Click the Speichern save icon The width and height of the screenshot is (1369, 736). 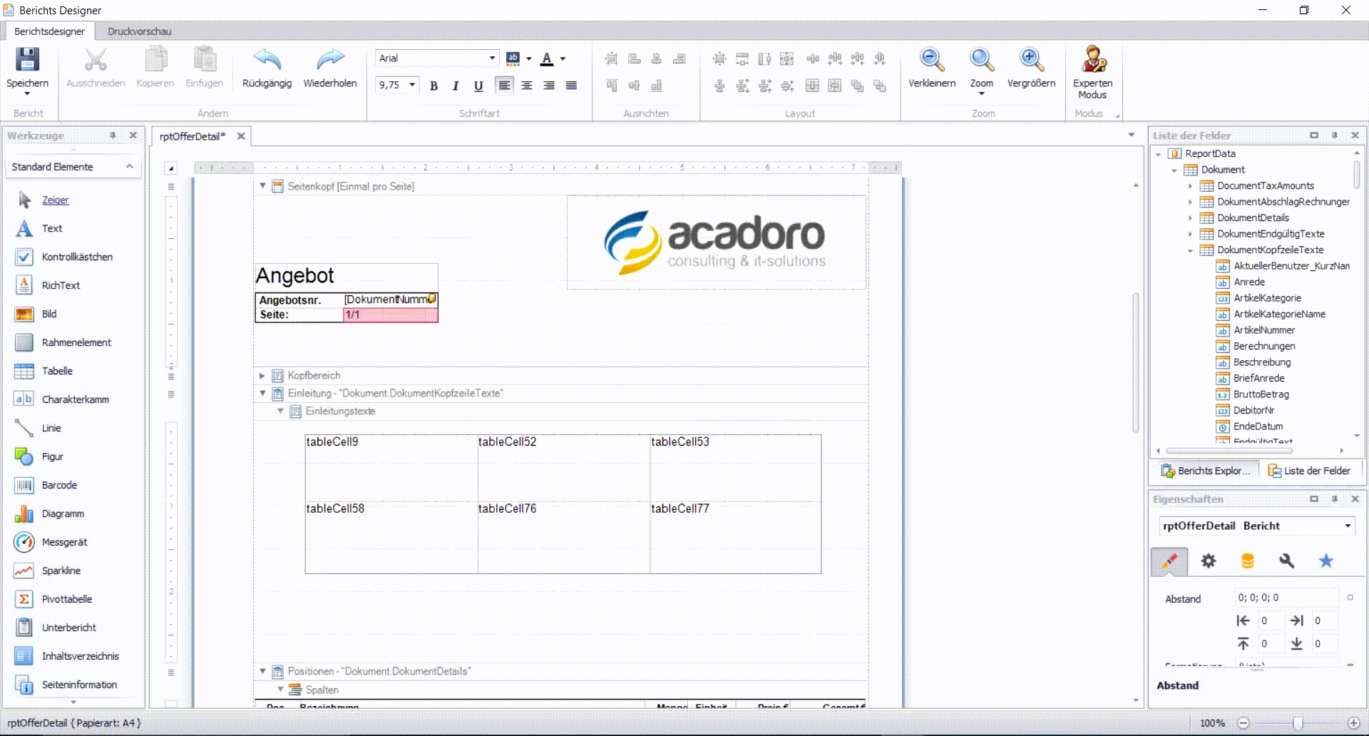point(27,61)
